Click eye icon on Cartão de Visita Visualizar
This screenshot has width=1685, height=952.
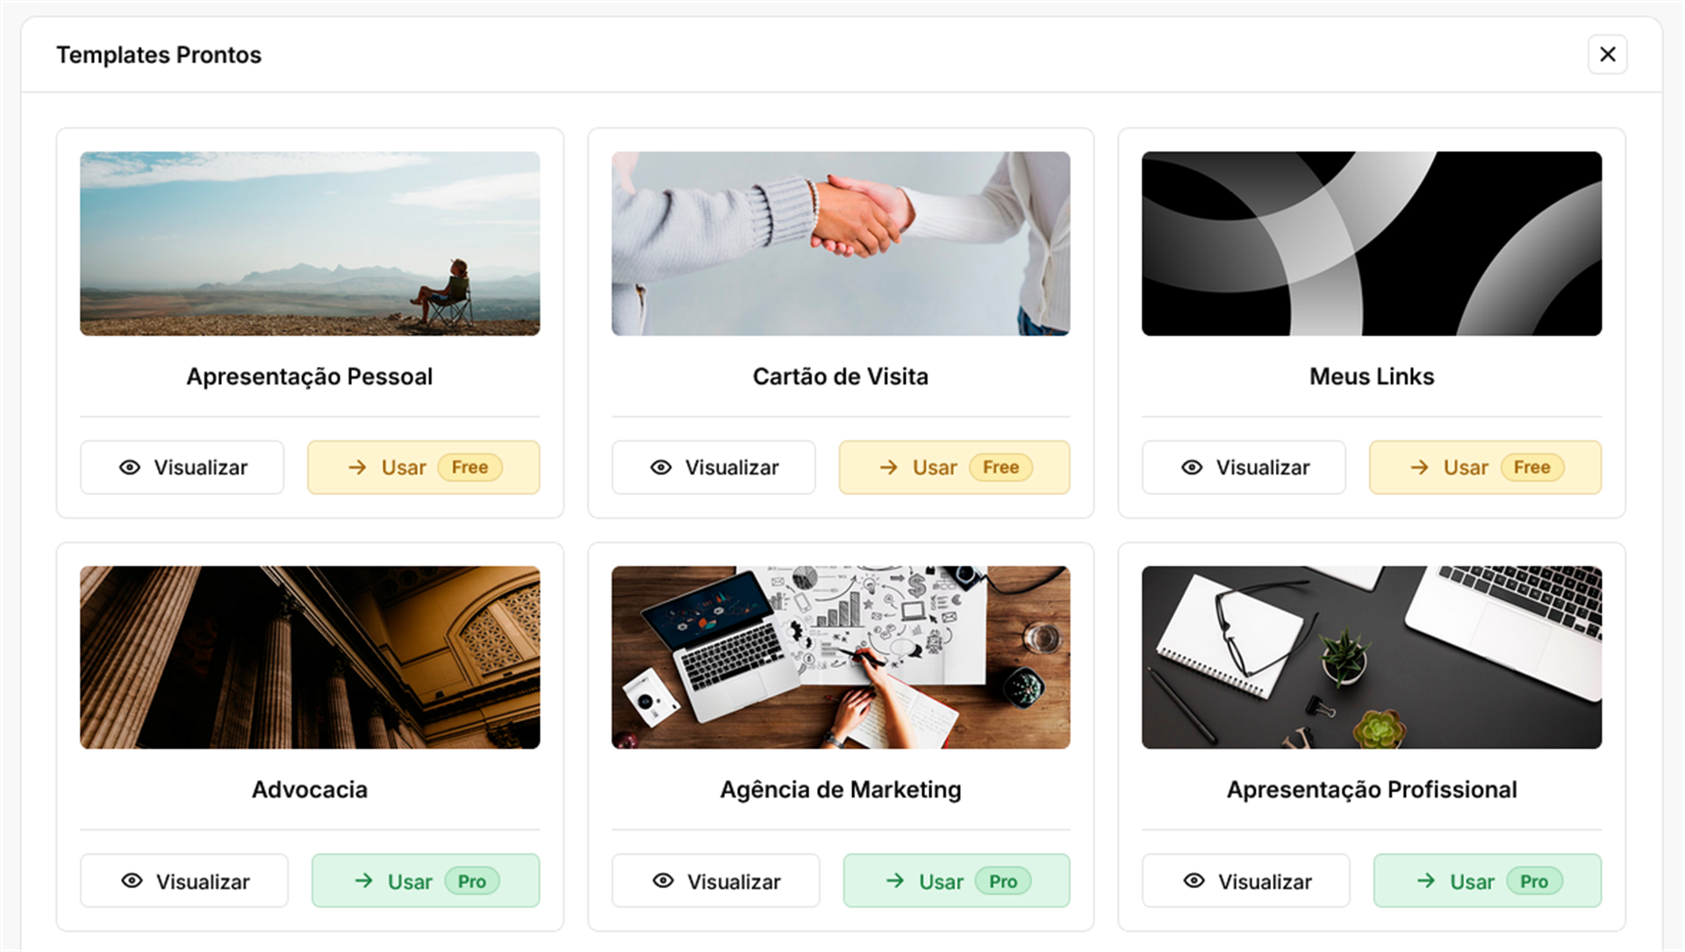pyautogui.click(x=661, y=468)
